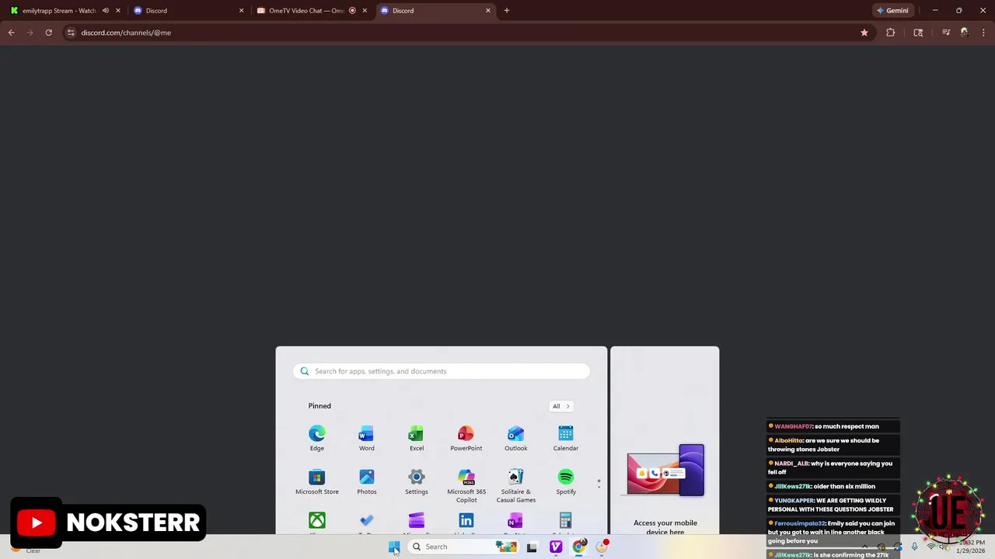Open Task View on the taskbar
Image resolution: width=995 pixels, height=559 pixels.
click(532, 547)
